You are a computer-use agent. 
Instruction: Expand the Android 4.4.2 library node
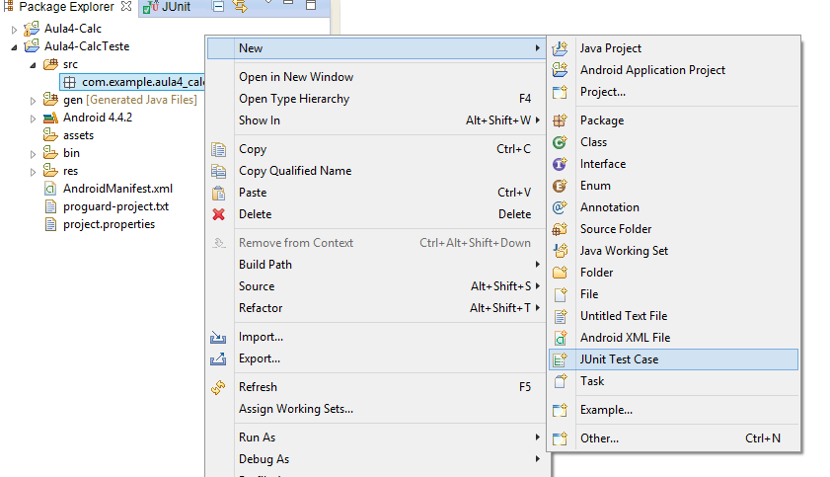pos(33,119)
